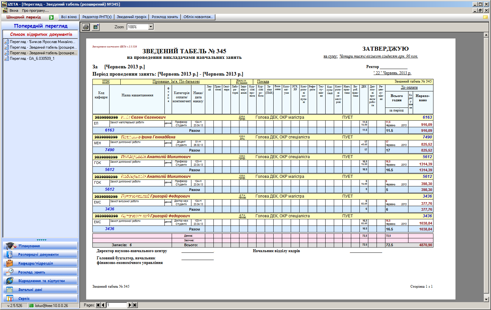Open the Відрядження та відпустки section
Image resolution: width=491 pixels, height=310 pixels.
click(x=40, y=281)
